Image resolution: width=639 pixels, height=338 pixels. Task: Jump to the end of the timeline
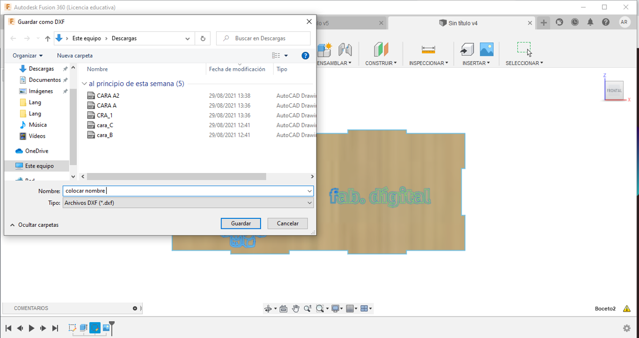click(55, 328)
